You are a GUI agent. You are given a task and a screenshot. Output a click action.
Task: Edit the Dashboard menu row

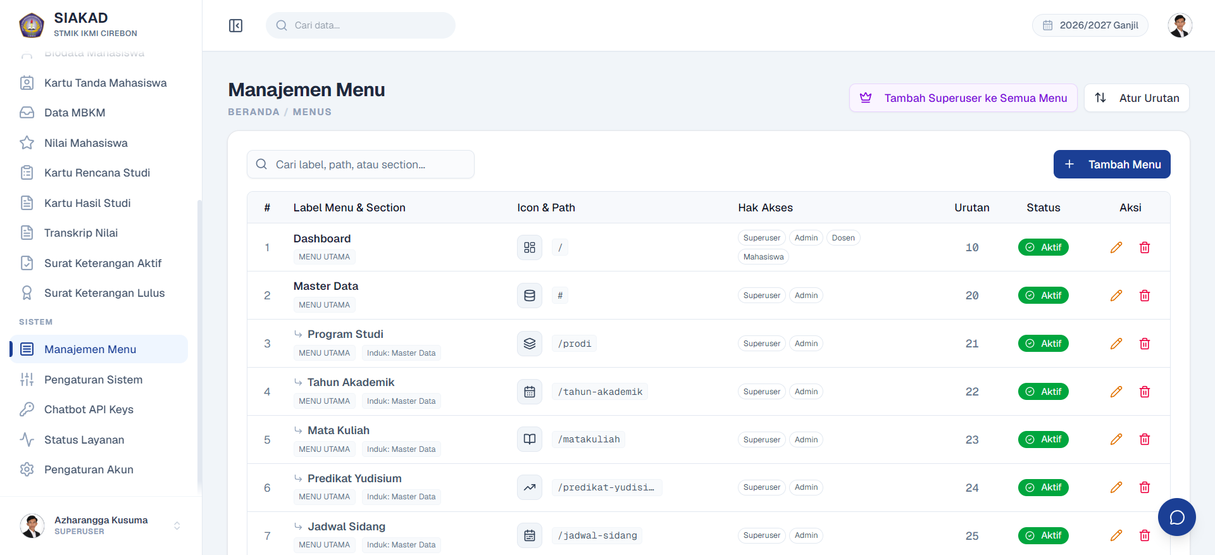pyautogui.click(x=1116, y=247)
